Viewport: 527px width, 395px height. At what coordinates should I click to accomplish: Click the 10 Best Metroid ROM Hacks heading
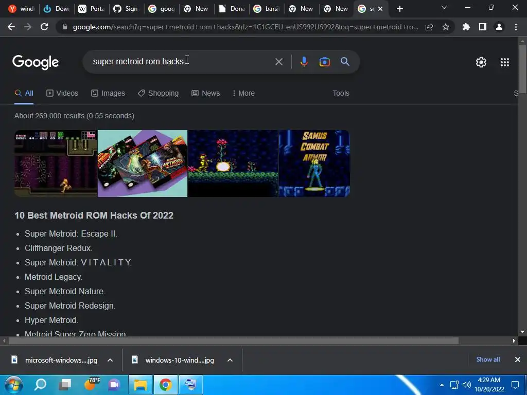pyautogui.click(x=94, y=216)
